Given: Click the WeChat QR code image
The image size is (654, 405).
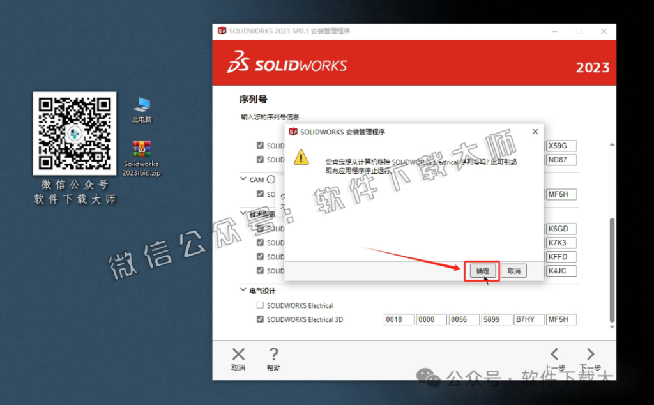Looking at the screenshot, I should coord(74,134).
